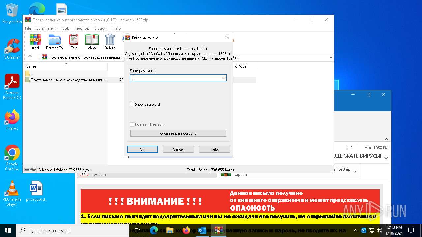
Task: Click Cancel in the password dialog
Action: [x=178, y=149]
